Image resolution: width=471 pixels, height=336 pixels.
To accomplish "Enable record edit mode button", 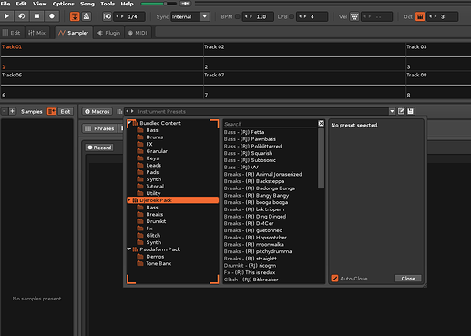I will click(52, 16).
